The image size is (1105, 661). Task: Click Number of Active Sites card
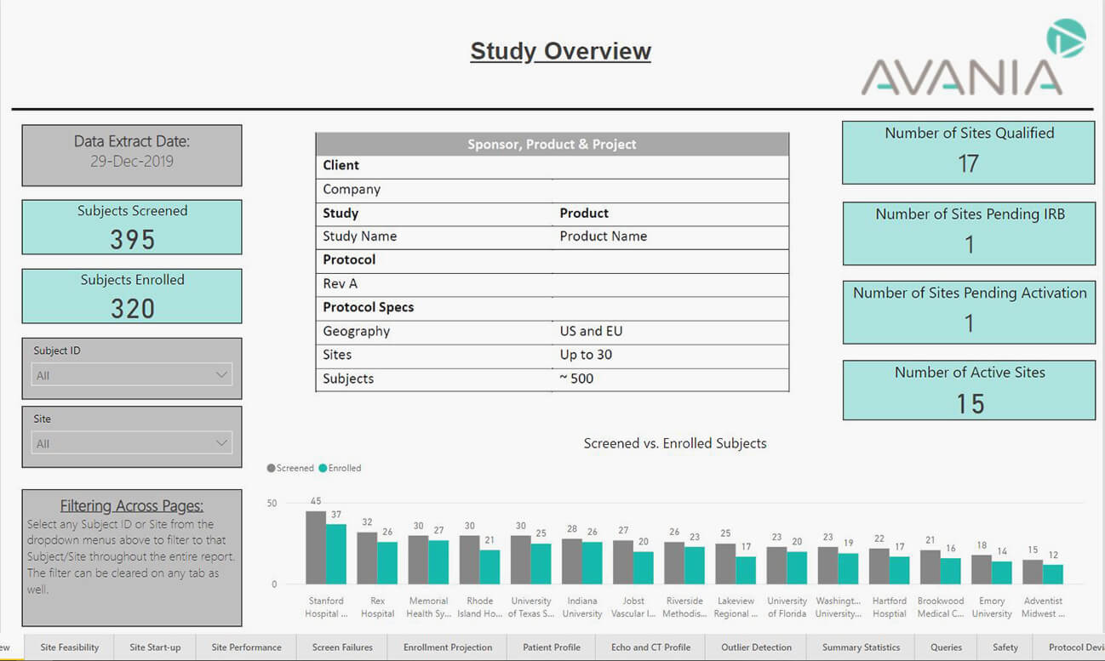coord(969,390)
